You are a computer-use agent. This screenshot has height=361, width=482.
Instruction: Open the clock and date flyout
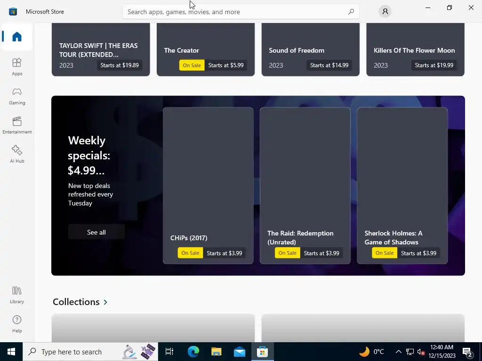[x=442, y=352]
